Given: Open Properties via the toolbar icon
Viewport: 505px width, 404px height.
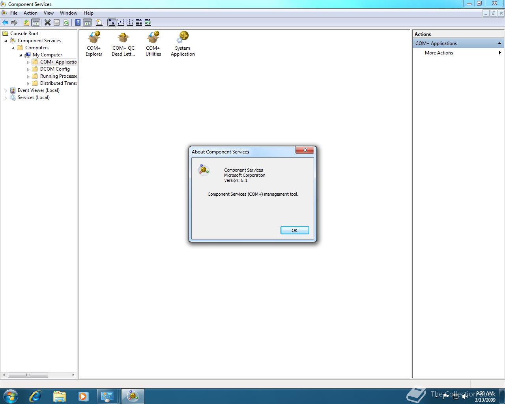Looking at the screenshot, I should click(x=57, y=22).
